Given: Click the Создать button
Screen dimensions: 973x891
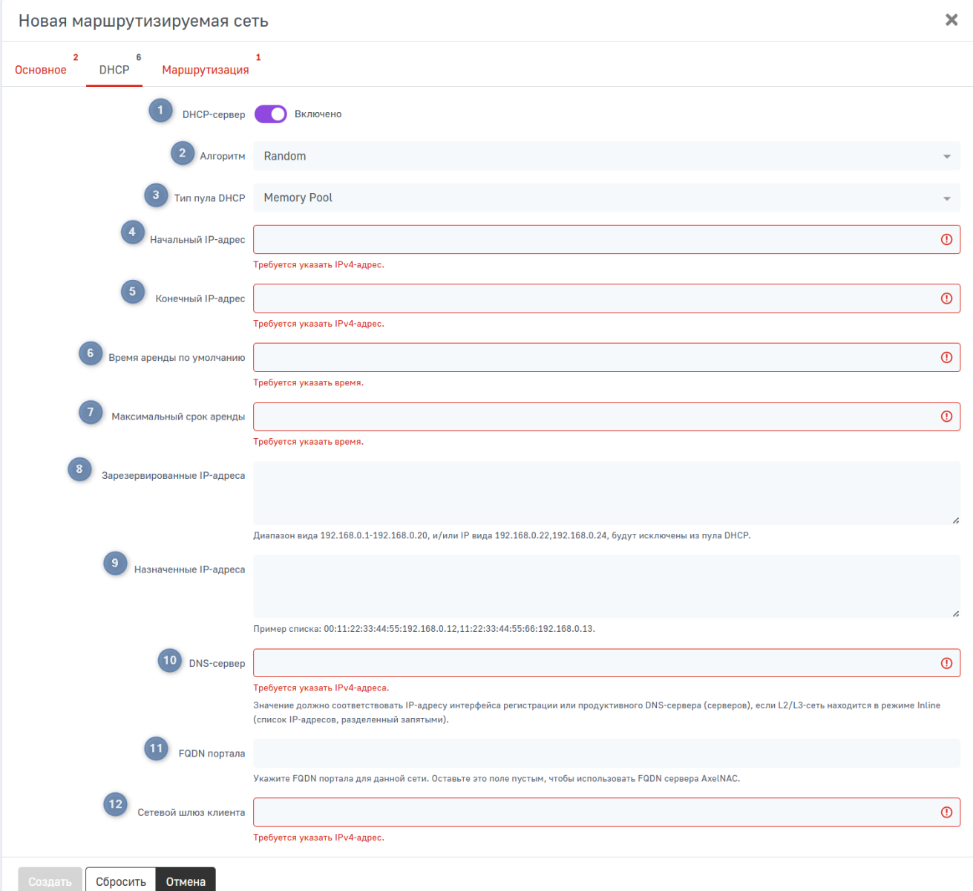Looking at the screenshot, I should (x=50, y=881).
